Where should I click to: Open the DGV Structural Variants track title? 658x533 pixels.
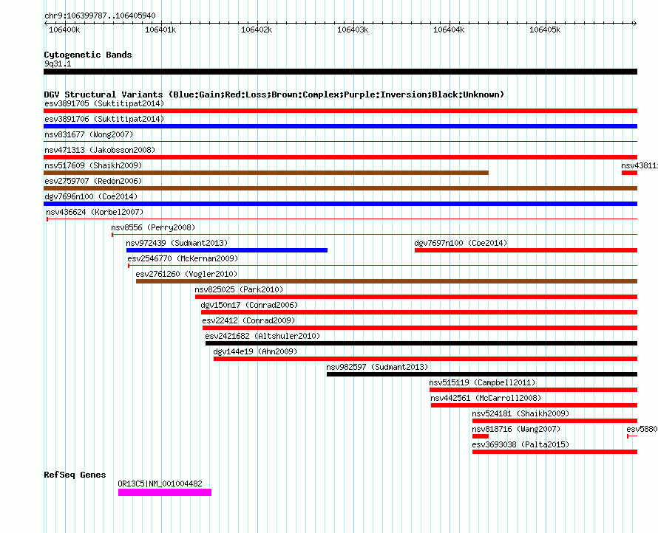(274, 94)
